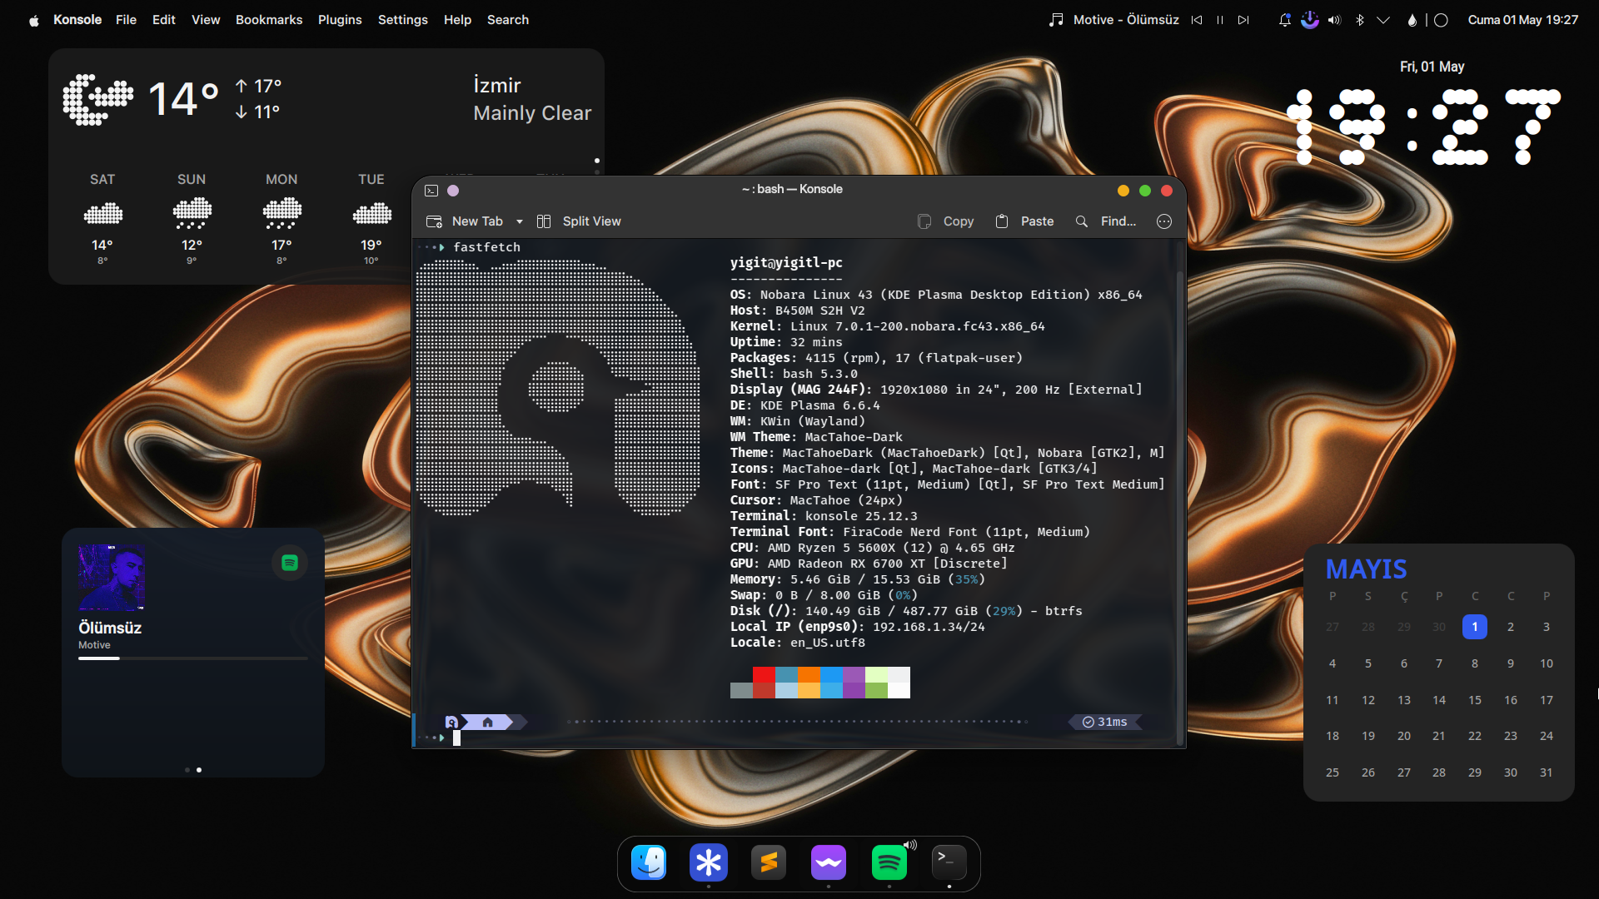The image size is (1599, 899).
Task: Click the music note icon in menu bar
Action: [x=1056, y=20]
